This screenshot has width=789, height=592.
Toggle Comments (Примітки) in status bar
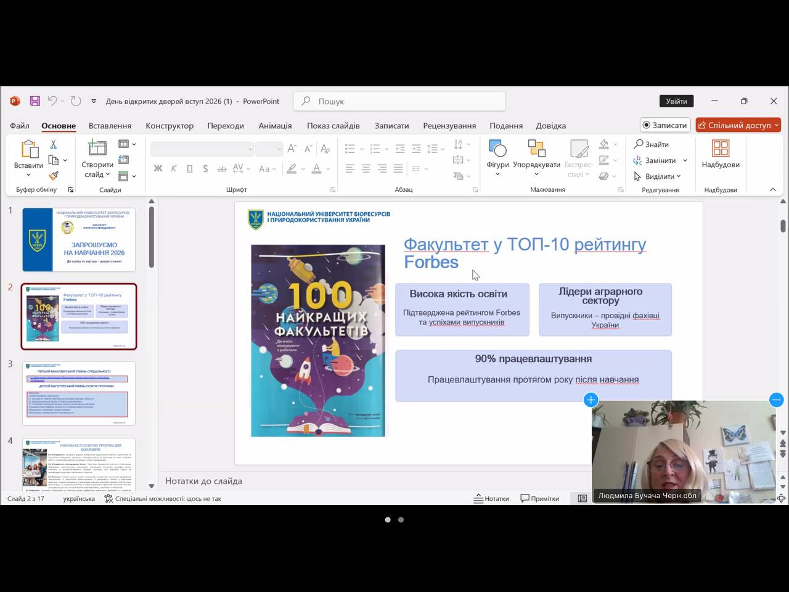click(x=540, y=498)
